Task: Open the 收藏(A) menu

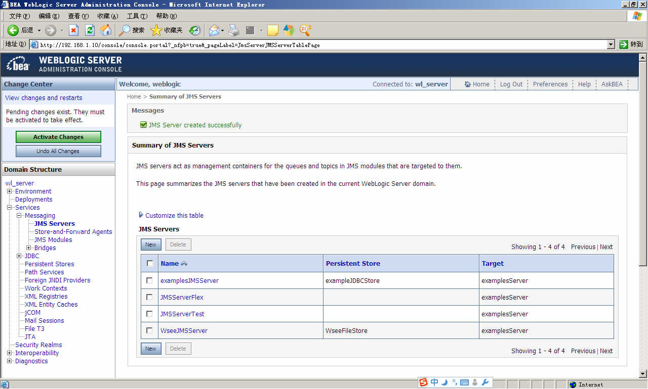Action: (x=108, y=16)
